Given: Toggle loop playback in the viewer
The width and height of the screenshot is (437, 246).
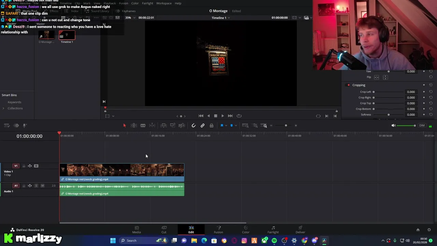Looking at the screenshot, I should point(239,116).
